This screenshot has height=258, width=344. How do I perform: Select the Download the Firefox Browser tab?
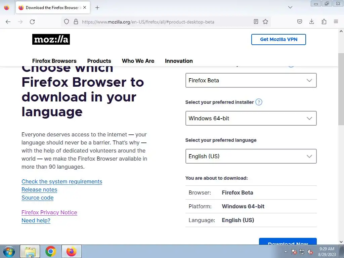coord(52,8)
